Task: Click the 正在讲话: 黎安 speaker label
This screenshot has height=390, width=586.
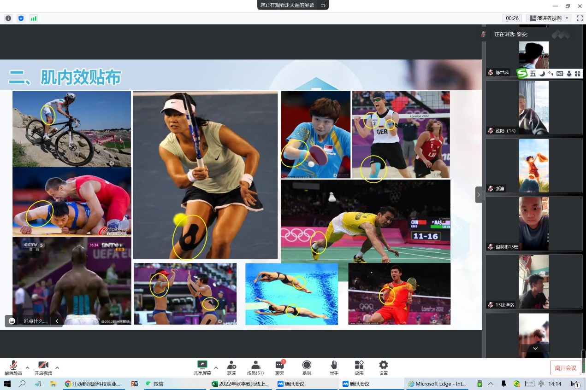Action: 511,34
